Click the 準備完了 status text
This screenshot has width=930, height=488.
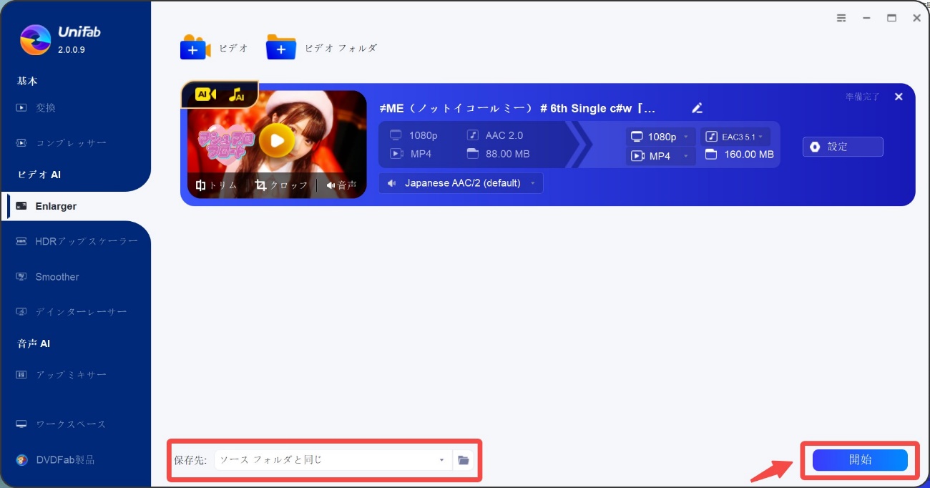862,97
